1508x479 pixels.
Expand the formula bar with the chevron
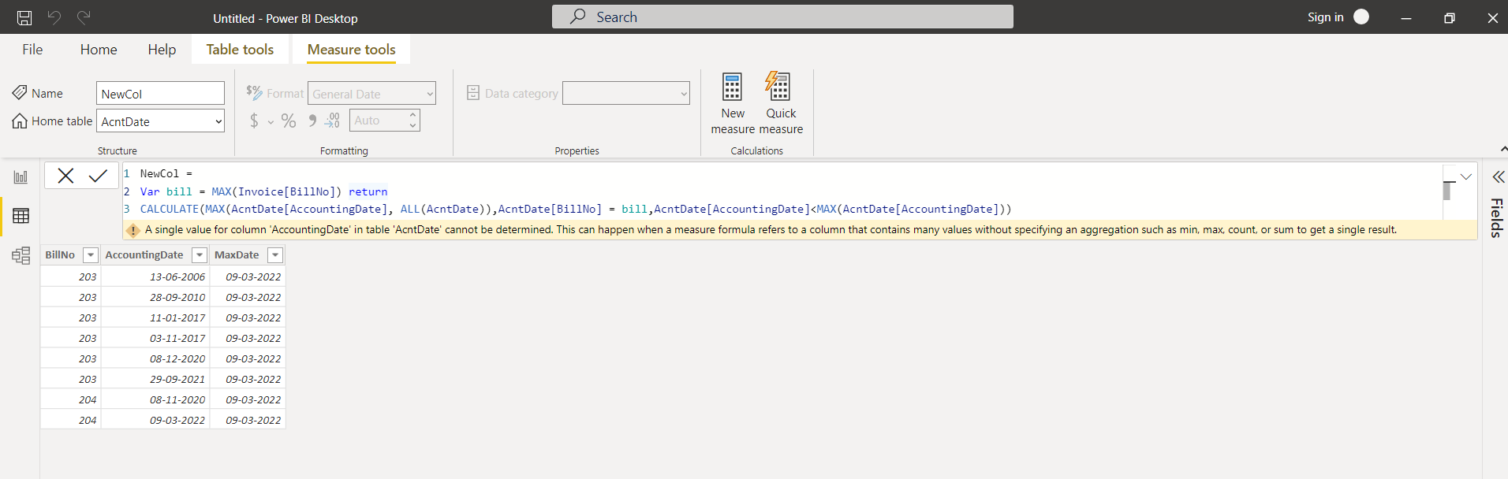coord(1466,176)
